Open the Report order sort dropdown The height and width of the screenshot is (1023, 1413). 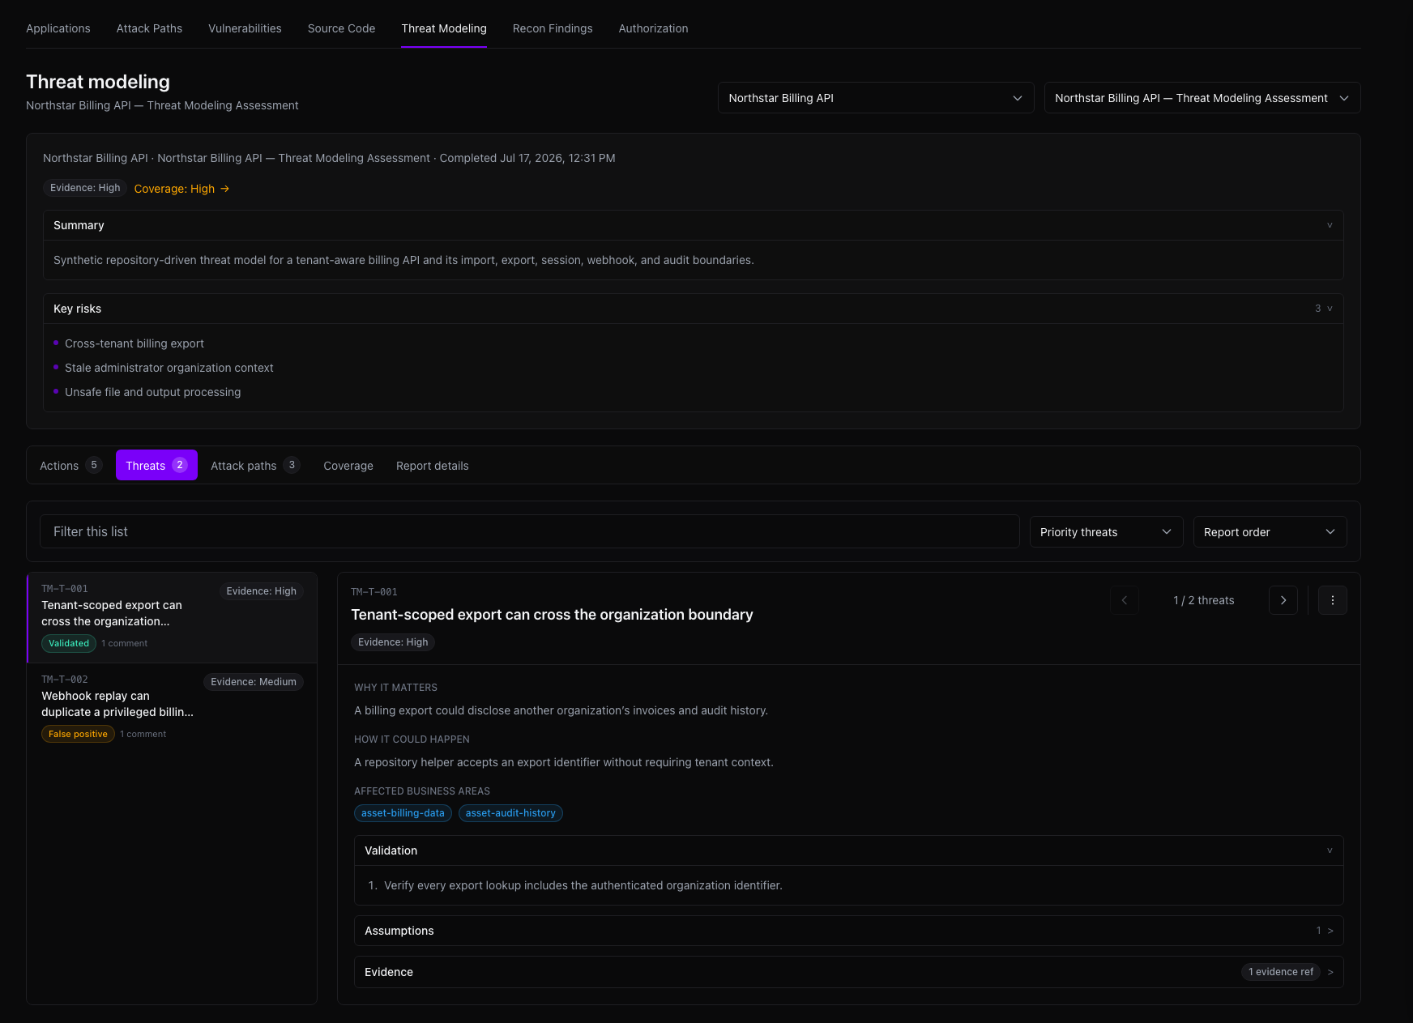pyautogui.click(x=1270, y=532)
